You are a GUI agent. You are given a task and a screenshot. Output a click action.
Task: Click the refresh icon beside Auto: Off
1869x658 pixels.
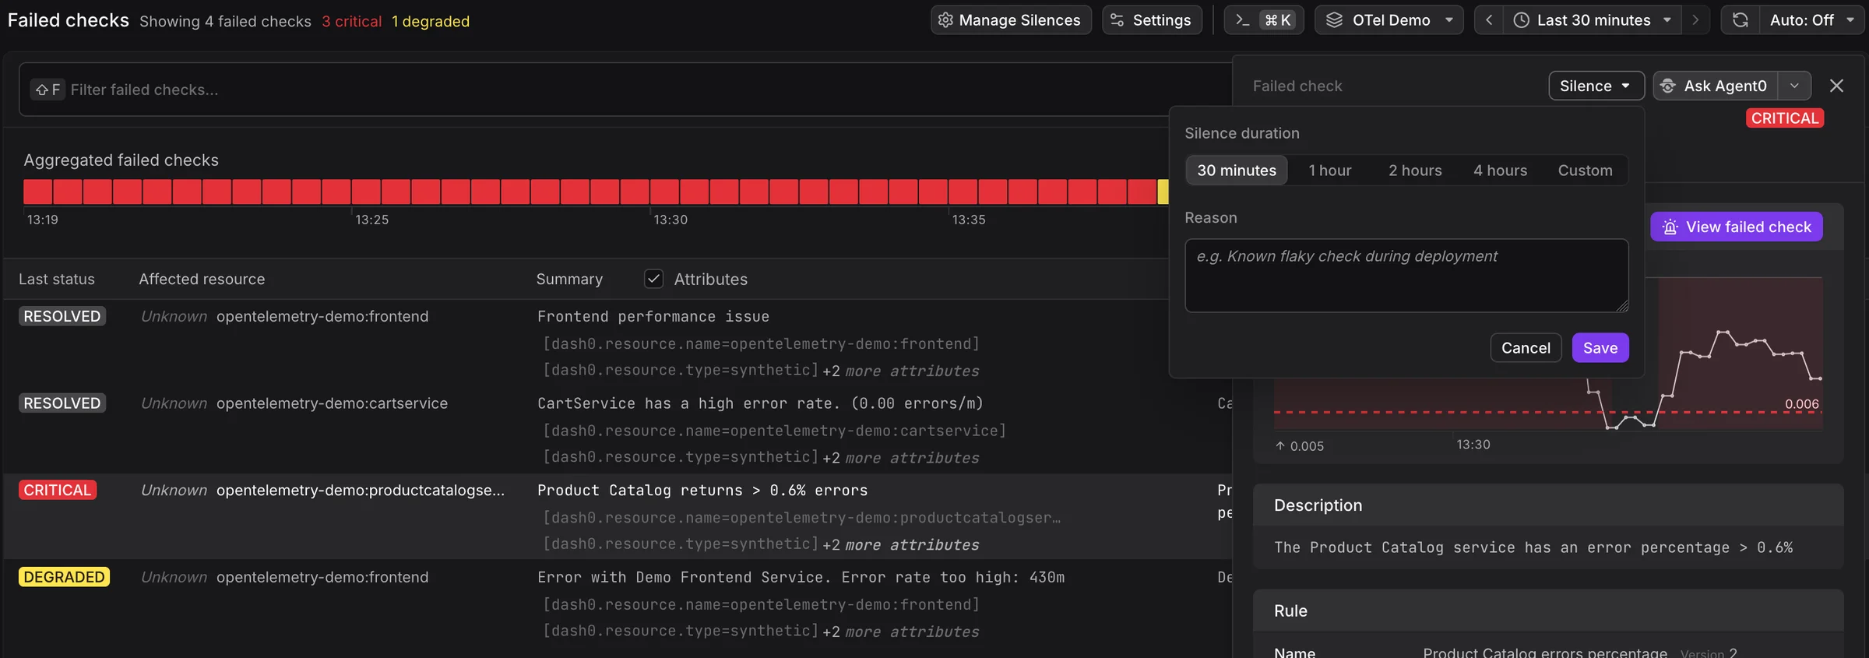1741,20
